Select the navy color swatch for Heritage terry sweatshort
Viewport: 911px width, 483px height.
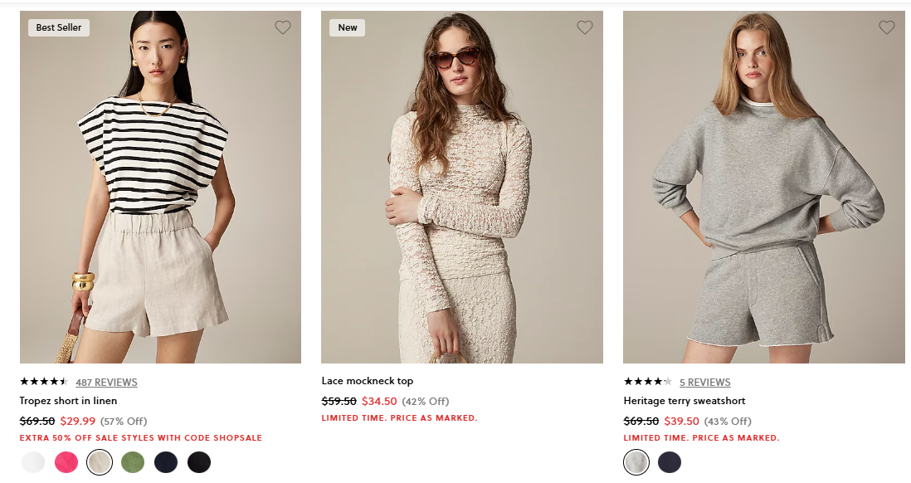670,461
